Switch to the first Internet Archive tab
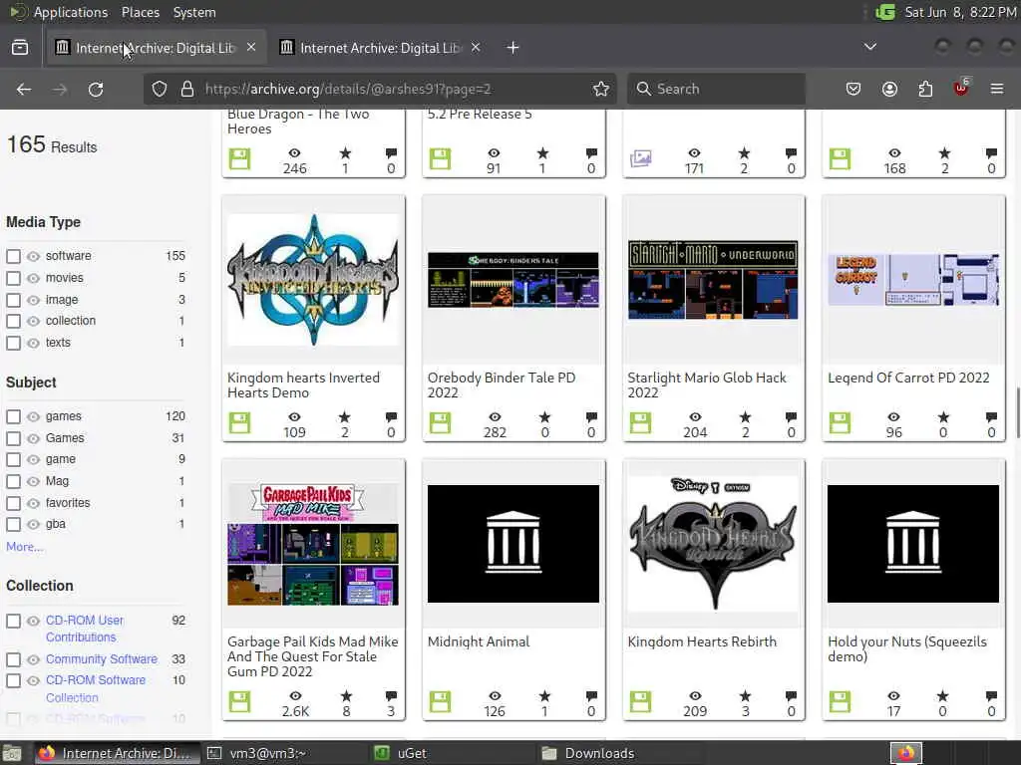Viewport: 1021px width, 765px height. tap(155, 48)
